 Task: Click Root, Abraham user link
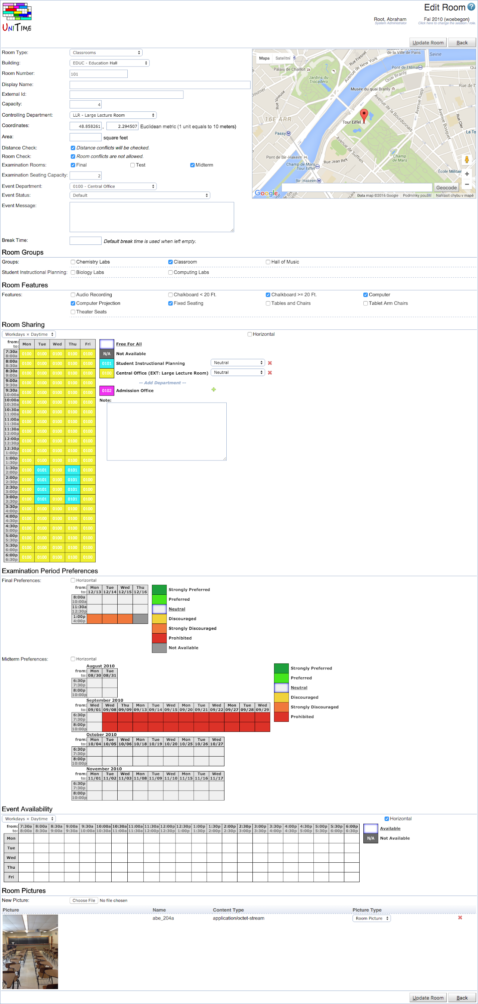(389, 19)
